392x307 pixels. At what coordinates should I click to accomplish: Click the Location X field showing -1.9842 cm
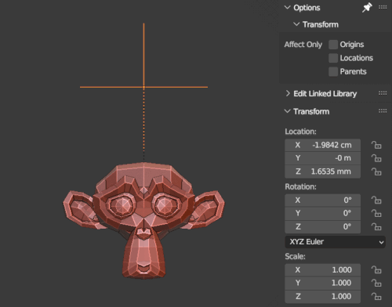point(323,145)
